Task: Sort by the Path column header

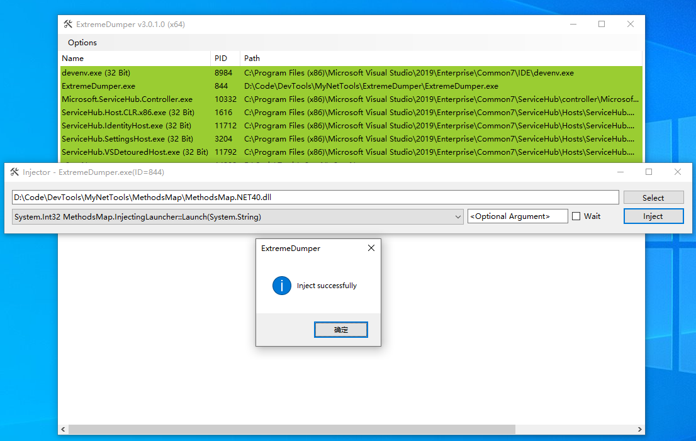Action: [441, 58]
